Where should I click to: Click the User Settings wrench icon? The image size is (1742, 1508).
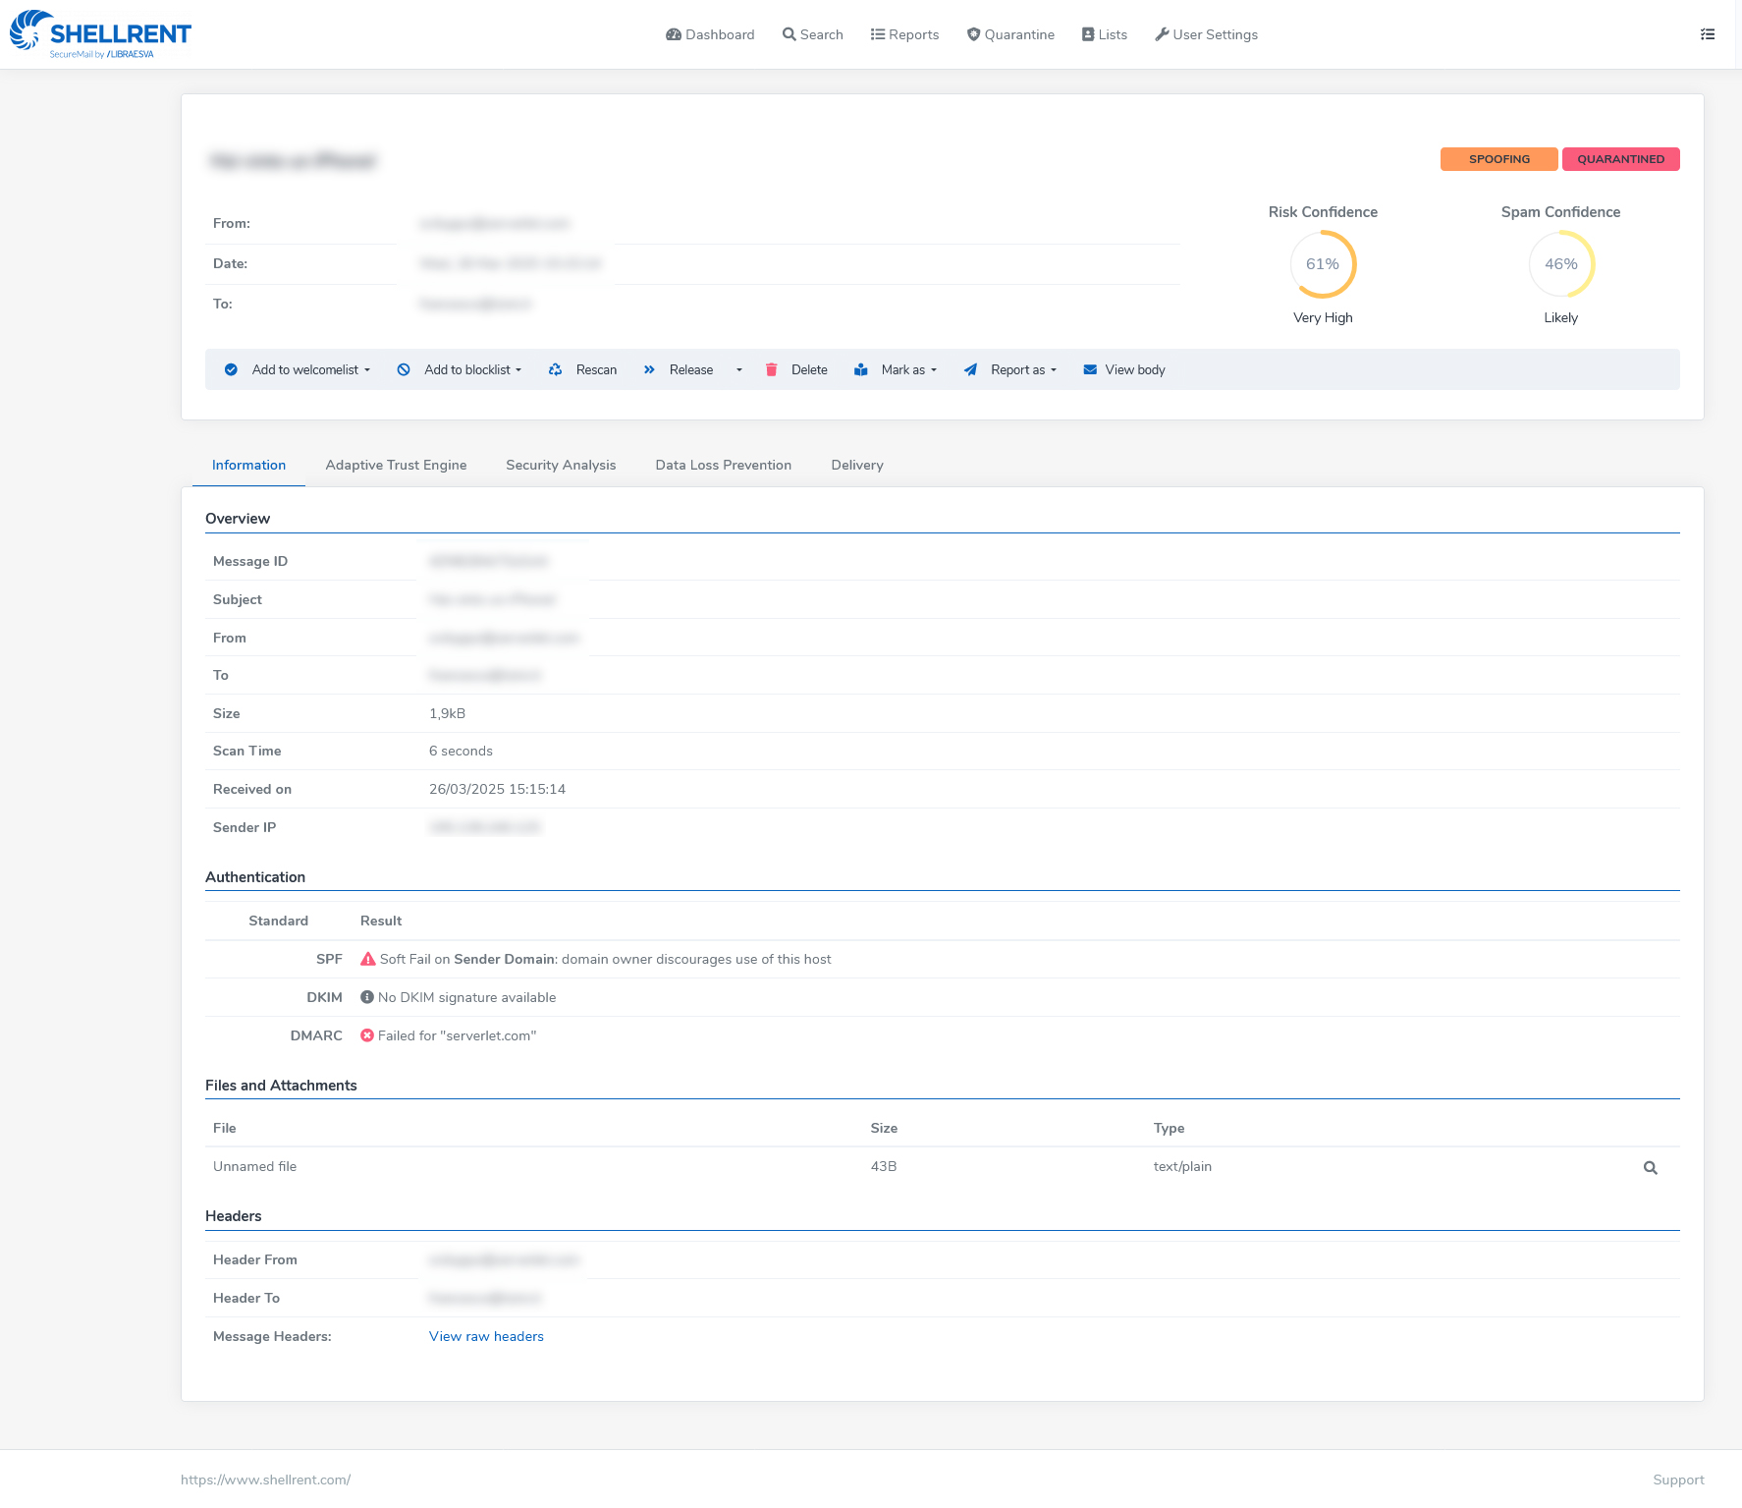(x=1162, y=34)
